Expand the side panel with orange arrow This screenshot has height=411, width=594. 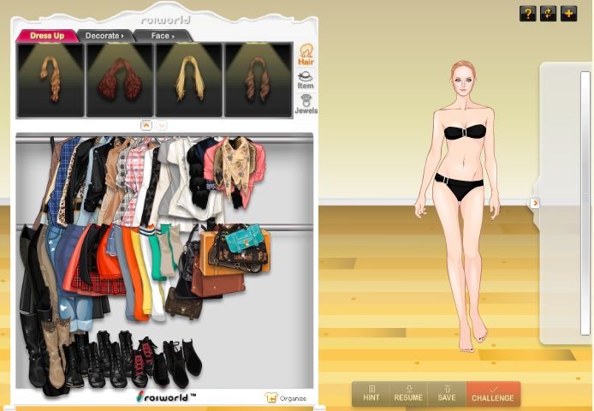click(535, 203)
